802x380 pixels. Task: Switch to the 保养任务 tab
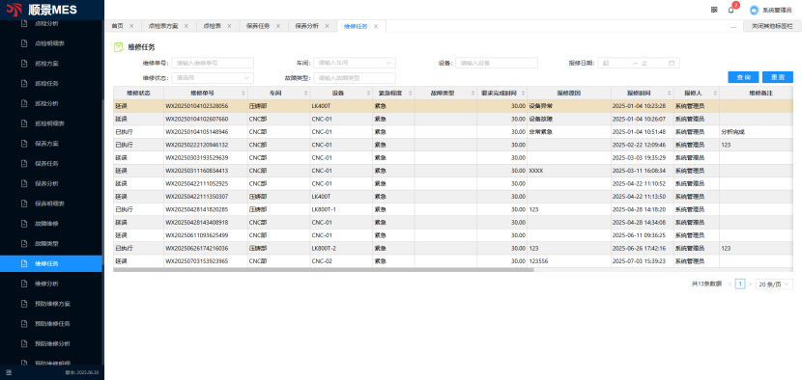258,26
